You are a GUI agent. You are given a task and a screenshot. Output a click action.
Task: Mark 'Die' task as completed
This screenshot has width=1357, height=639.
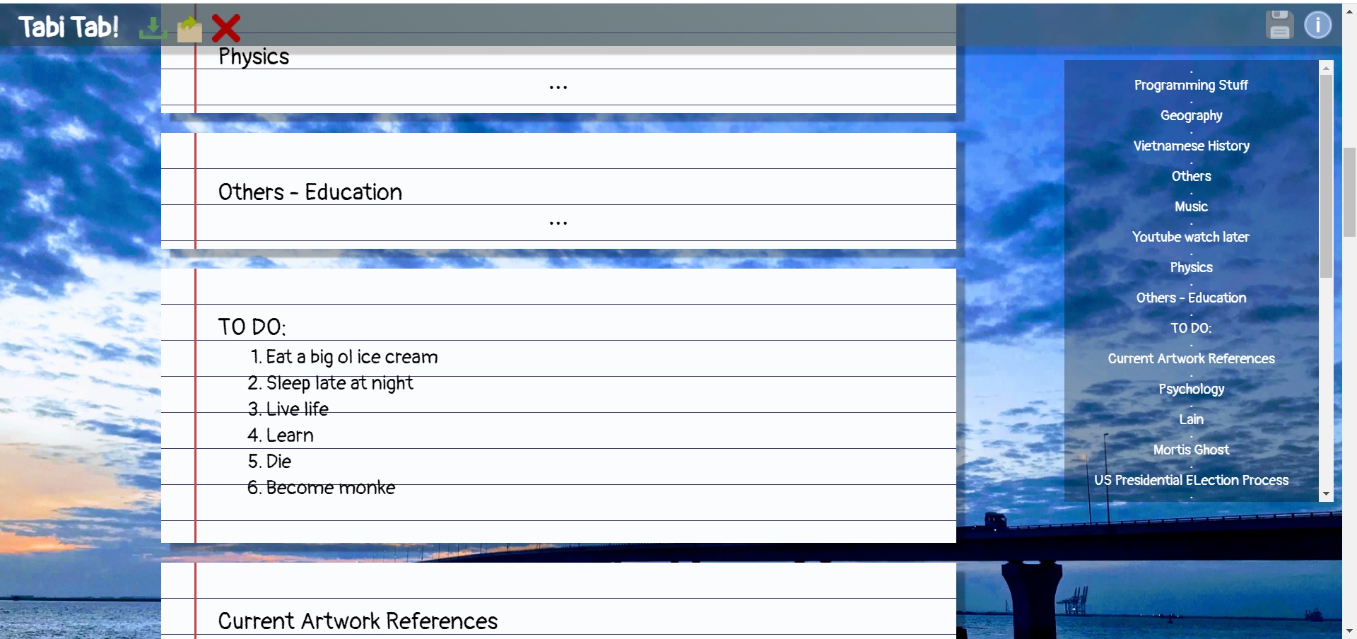coord(278,461)
